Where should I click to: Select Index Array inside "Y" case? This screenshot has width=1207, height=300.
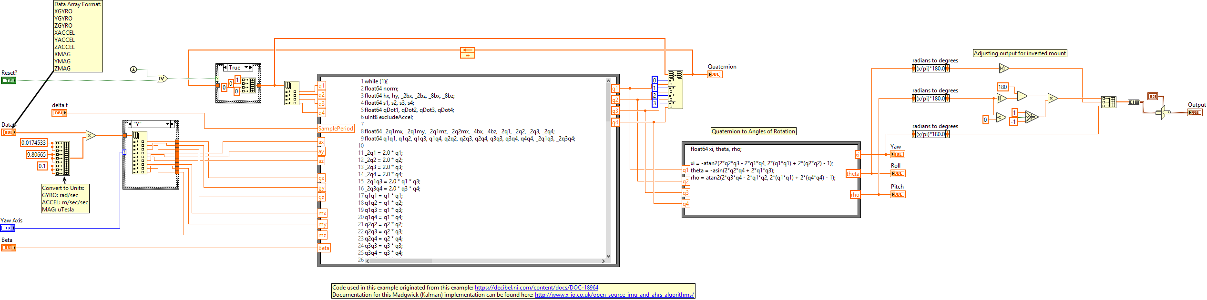point(139,152)
